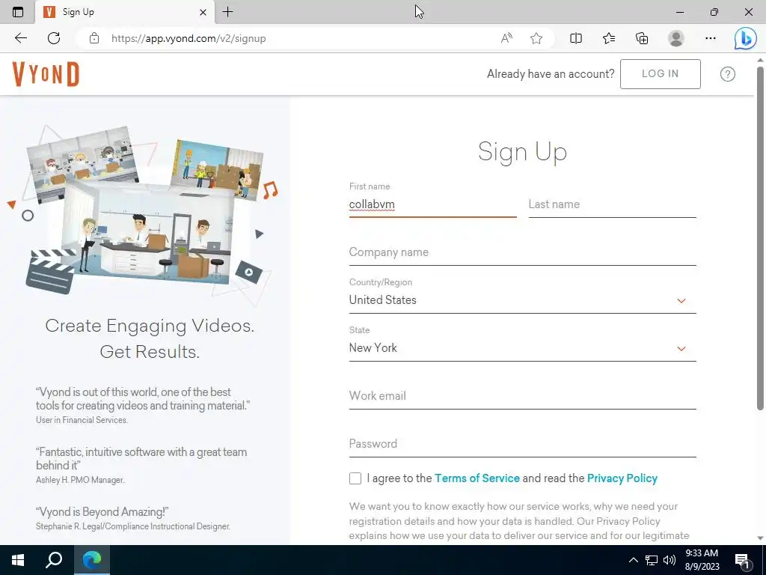766x575 pixels.
Task: Open Windows taskbar search
Action: point(54,560)
